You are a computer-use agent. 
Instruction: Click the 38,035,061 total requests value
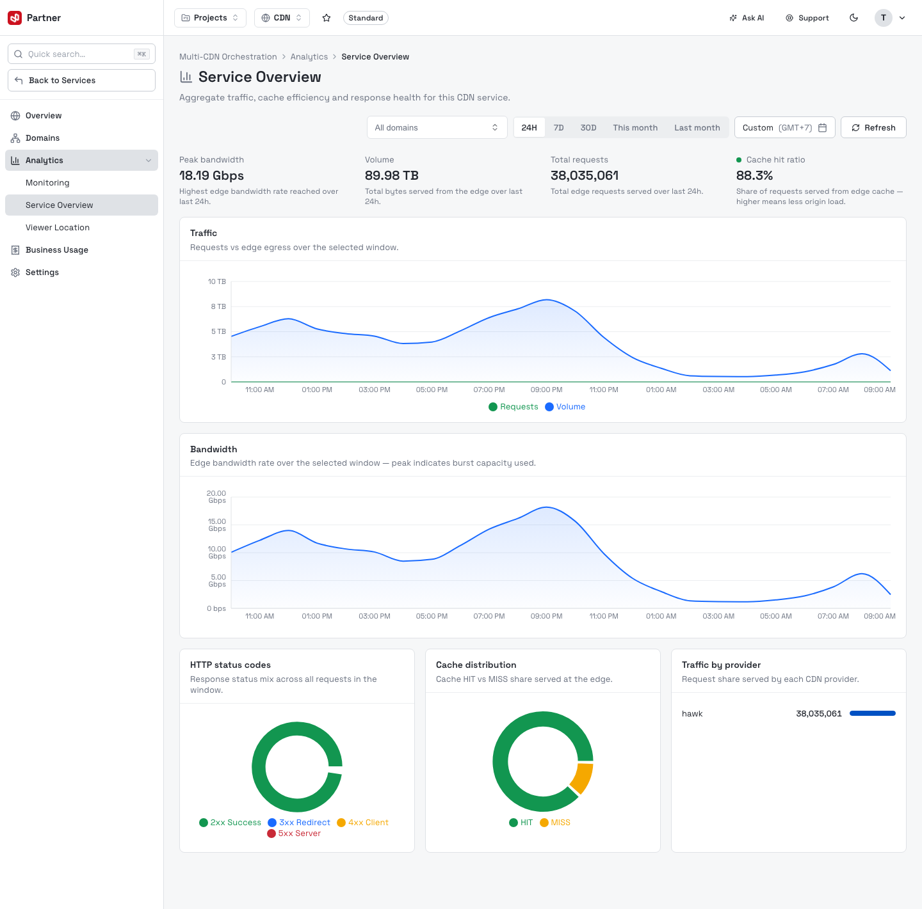click(x=585, y=176)
